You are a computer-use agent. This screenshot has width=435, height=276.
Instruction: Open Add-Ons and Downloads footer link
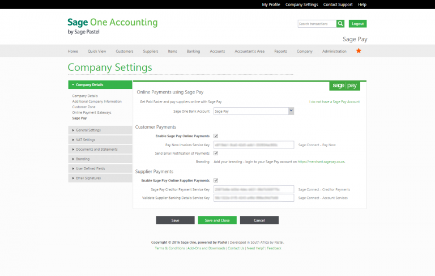206,248
